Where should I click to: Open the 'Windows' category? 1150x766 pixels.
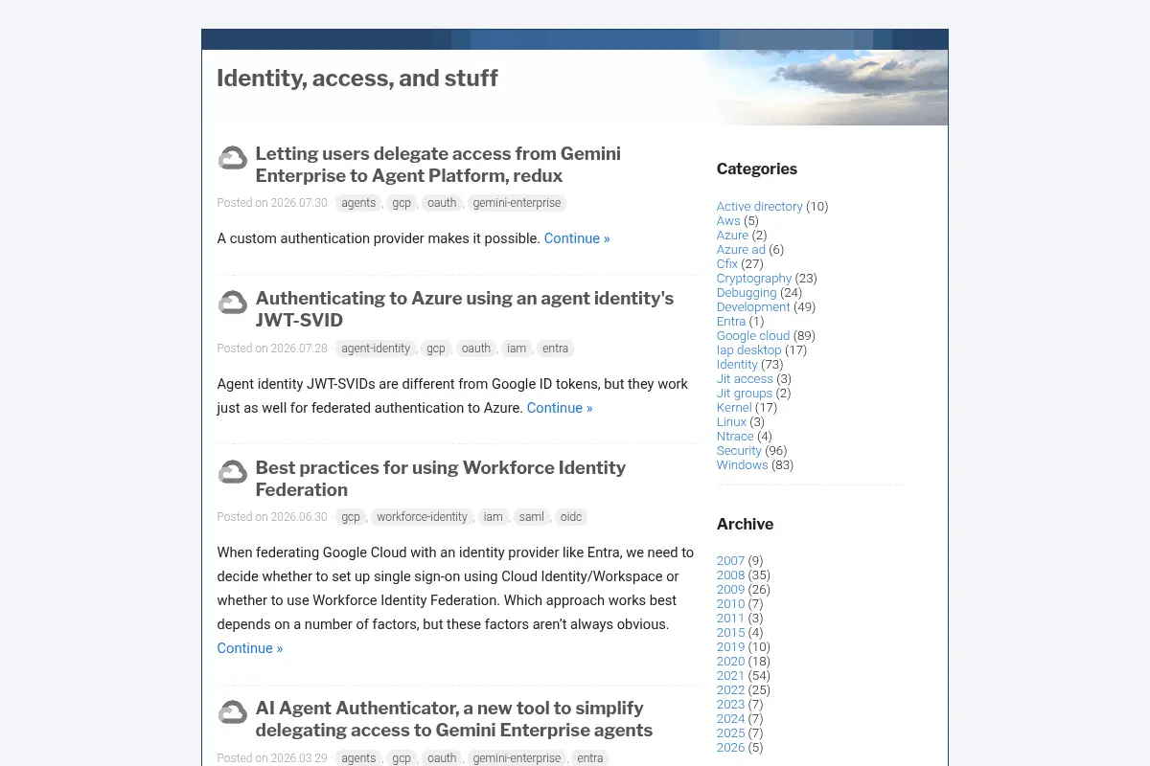[743, 465]
